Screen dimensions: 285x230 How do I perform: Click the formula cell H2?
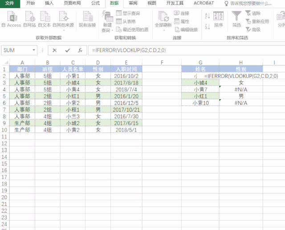click(241, 76)
